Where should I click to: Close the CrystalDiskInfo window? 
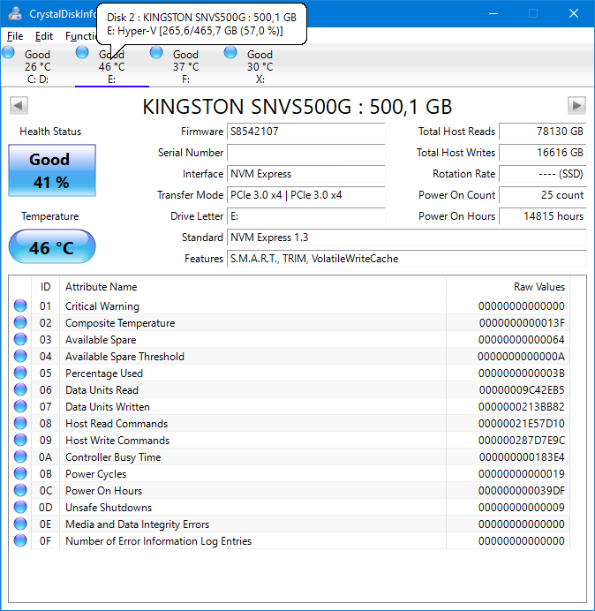(574, 13)
